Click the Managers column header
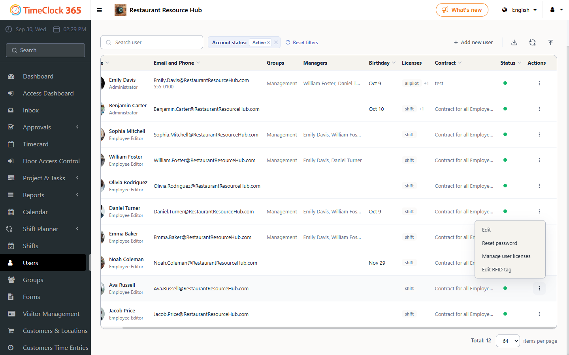569x355 pixels. coord(315,63)
